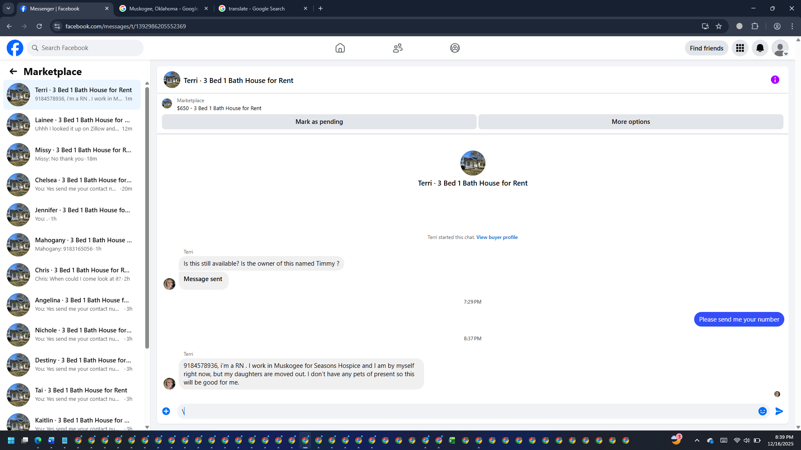The image size is (801, 450).
Task: Choose an emoji in the message composer
Action: tap(763, 411)
